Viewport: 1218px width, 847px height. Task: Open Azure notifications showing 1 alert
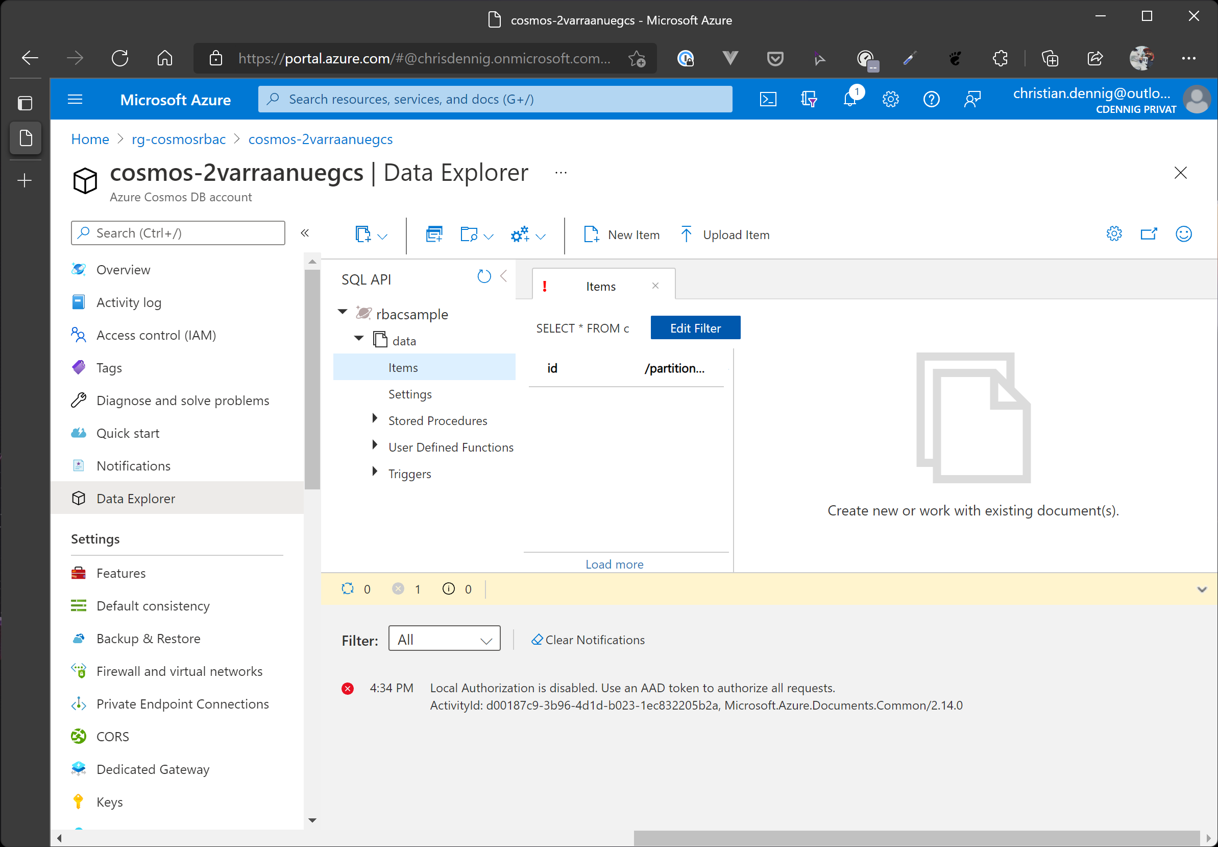pos(850,99)
